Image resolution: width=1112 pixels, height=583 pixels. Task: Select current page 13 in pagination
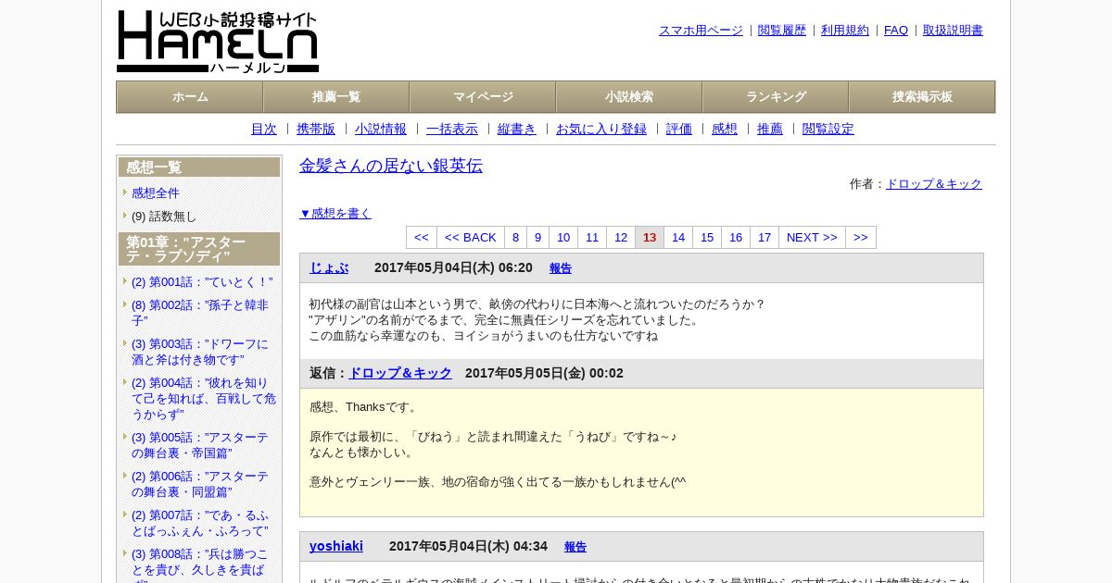(650, 238)
